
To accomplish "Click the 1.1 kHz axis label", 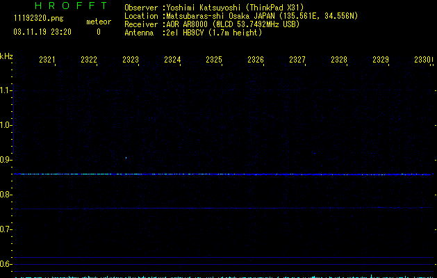I will pyautogui.click(x=6, y=90).
